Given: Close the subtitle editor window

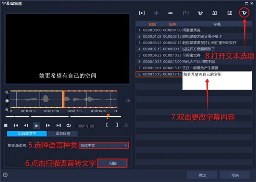Looking at the screenshot, I should tap(252, 3).
